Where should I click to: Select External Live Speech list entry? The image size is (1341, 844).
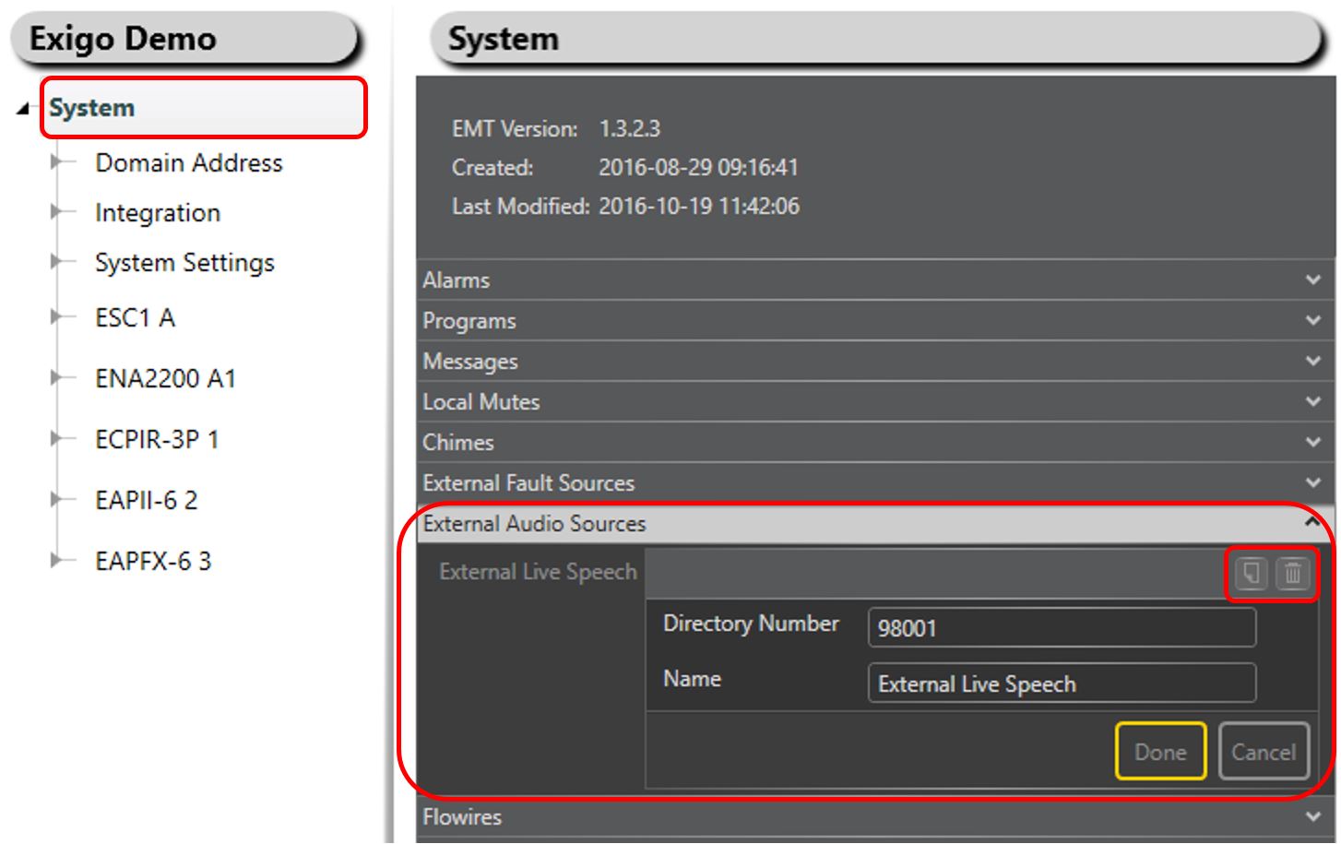click(x=538, y=572)
